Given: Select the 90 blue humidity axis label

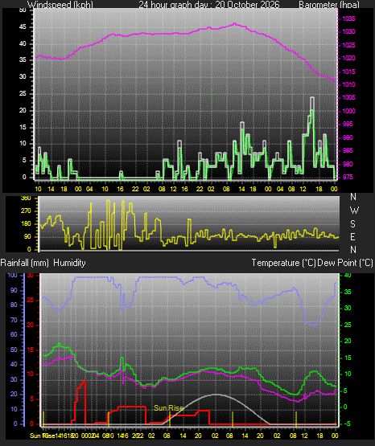Looking at the screenshot, I should tap(14, 290).
